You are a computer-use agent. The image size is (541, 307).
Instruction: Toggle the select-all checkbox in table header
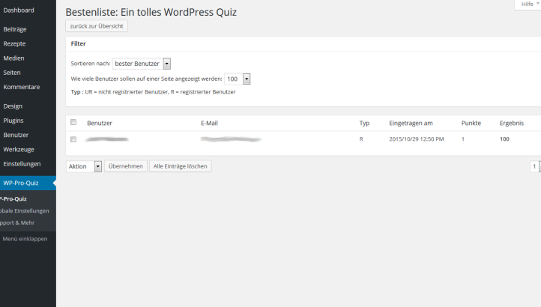73,122
